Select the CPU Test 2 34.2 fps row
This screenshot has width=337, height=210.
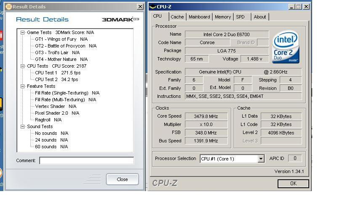tap(56, 79)
